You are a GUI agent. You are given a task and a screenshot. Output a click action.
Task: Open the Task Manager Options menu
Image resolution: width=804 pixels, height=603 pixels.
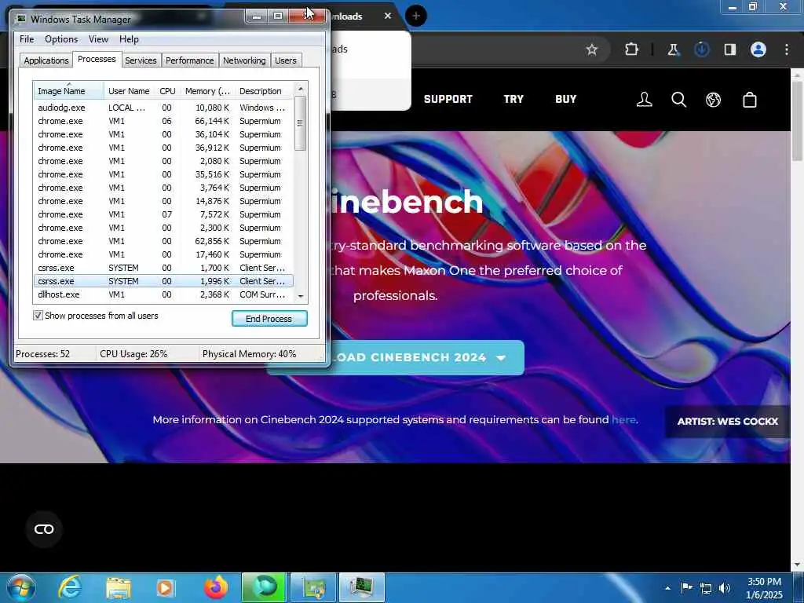click(x=61, y=39)
